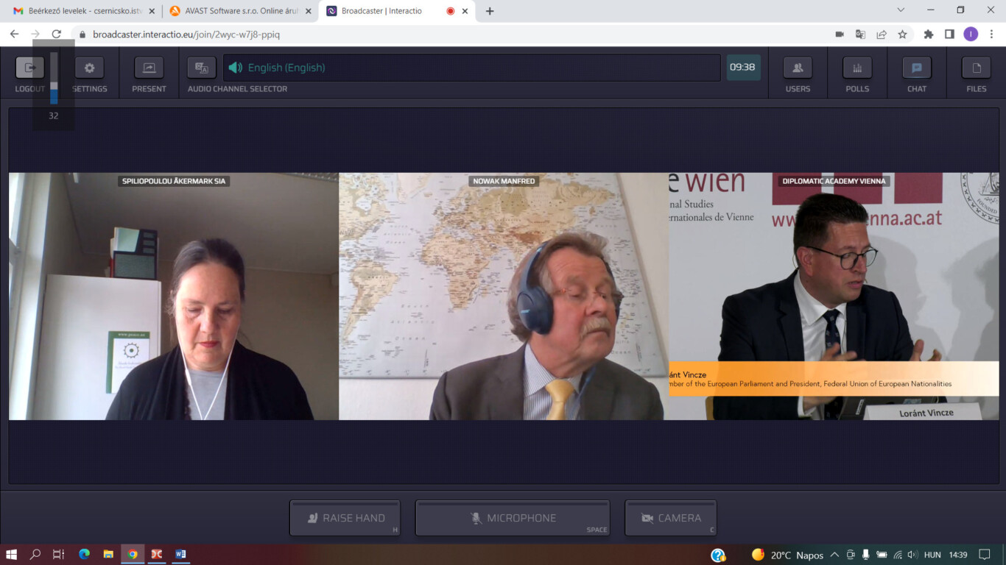Open Microsoft Word from the taskbar
1006x565 pixels.
pyautogui.click(x=180, y=554)
